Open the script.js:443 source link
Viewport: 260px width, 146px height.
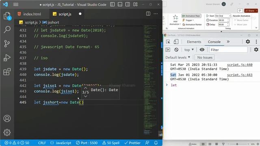click(240, 75)
